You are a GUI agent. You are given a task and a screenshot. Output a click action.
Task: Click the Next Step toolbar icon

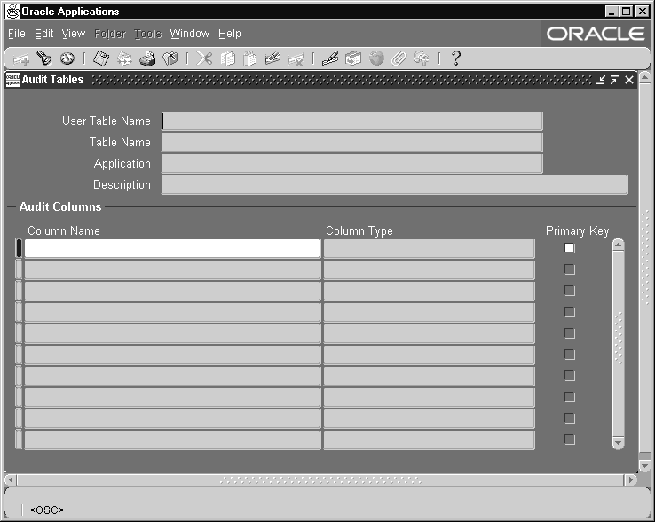click(124, 58)
